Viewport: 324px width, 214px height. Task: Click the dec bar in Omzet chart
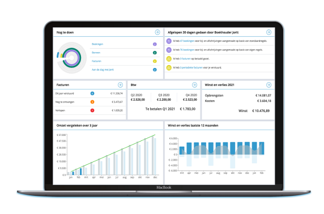click(x=154, y=155)
